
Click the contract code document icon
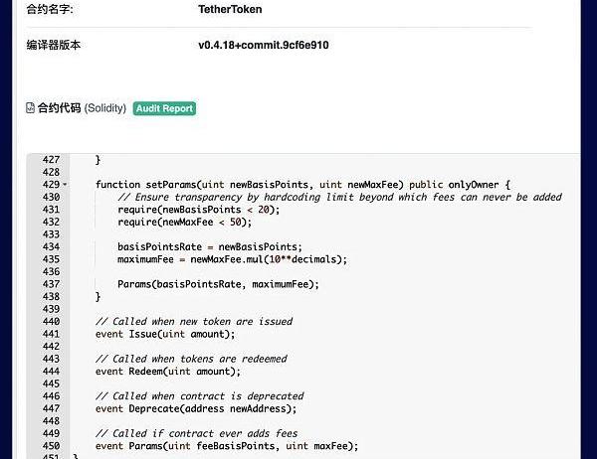click(30, 108)
